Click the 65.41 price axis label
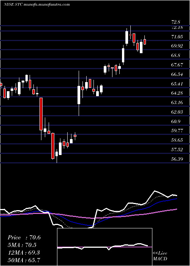190x266 pixels. pyautogui.click(x=177, y=84)
